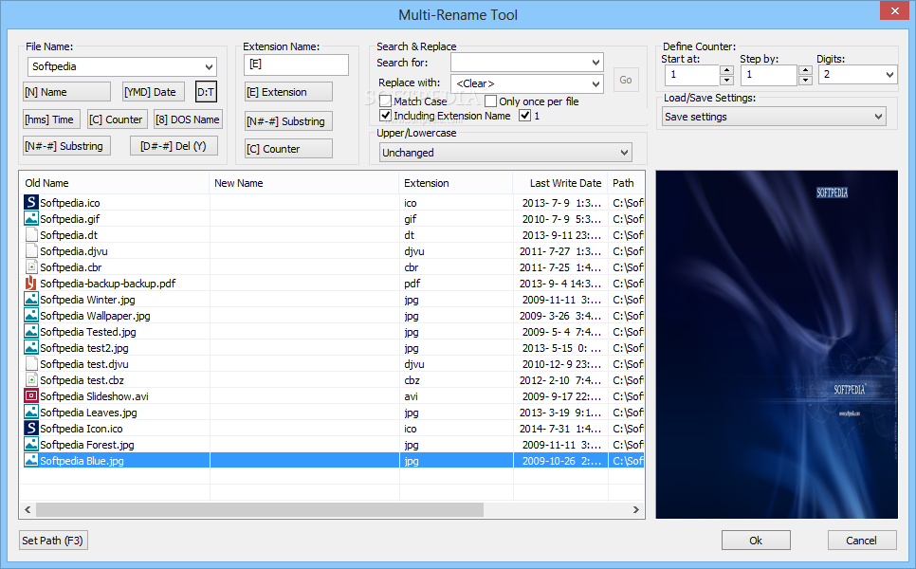Click the Softpedia.ico file icon
This screenshot has width=916, height=569.
coord(31,202)
